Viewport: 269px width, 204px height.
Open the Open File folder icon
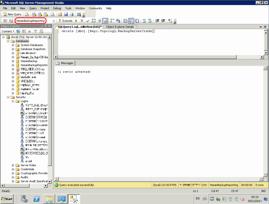coord(60,14)
